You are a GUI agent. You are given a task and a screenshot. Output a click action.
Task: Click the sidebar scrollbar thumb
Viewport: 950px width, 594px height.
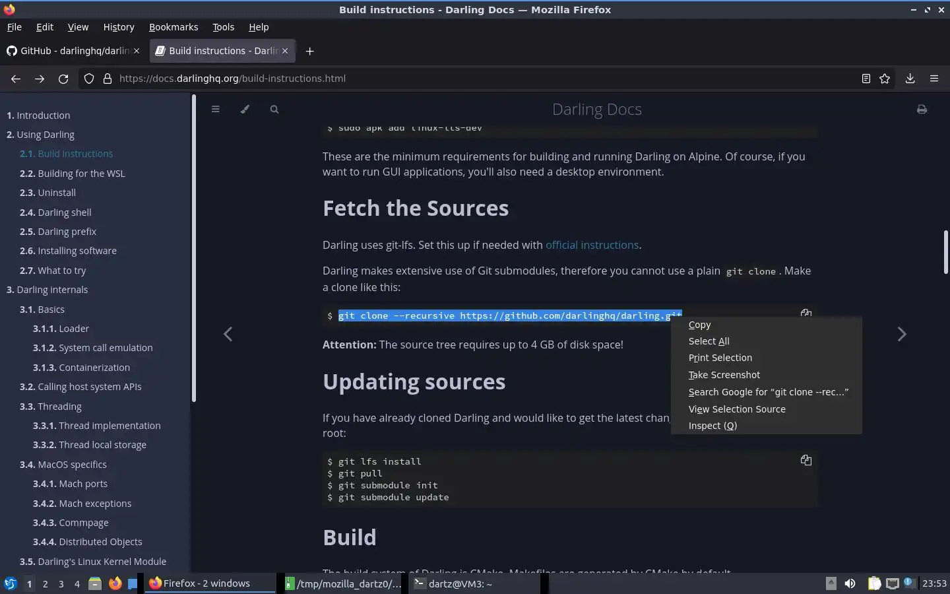[194, 248]
